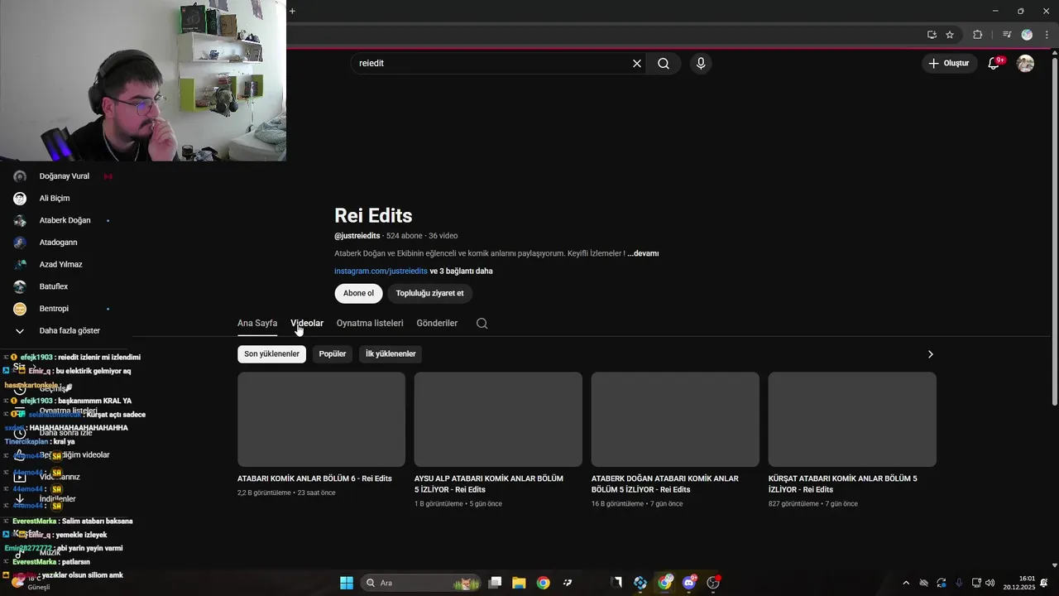Open Atadogann subscription in sidebar
Screen dimensions: 1059x596
[x=58, y=243]
